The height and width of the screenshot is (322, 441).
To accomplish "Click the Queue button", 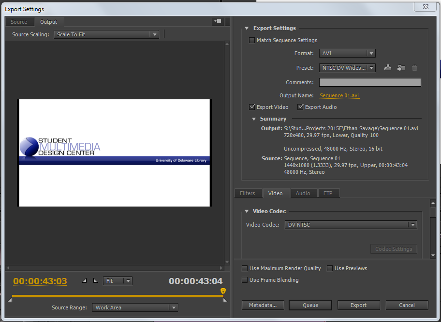I will coord(310,305).
